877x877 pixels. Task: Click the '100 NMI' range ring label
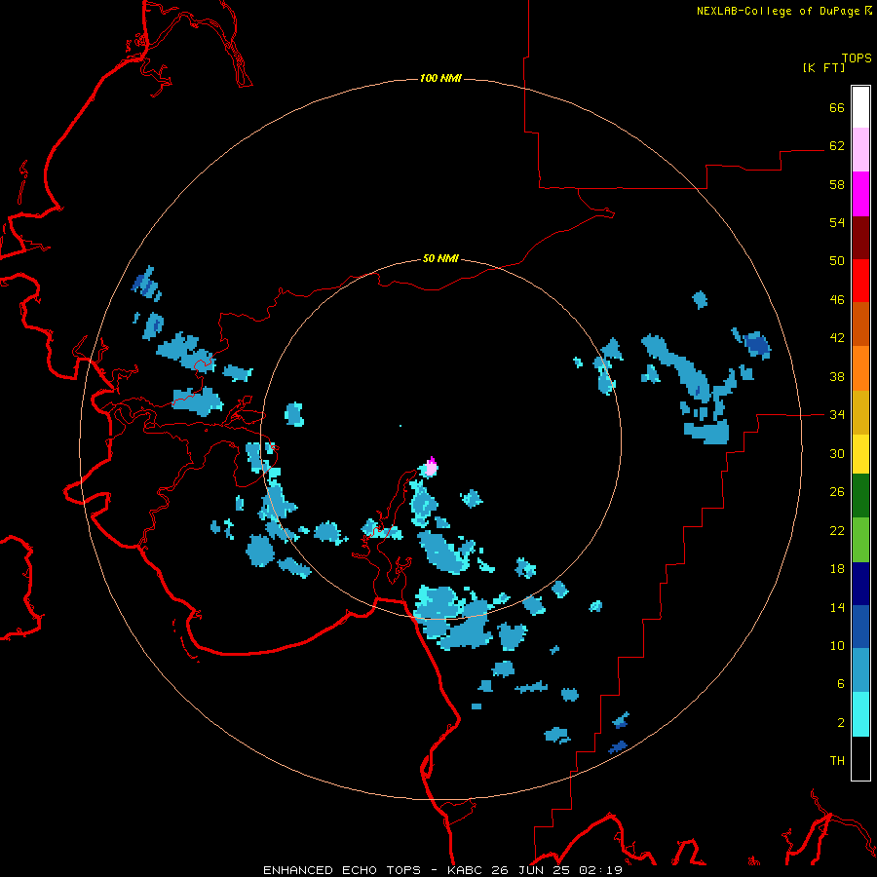pyautogui.click(x=440, y=78)
